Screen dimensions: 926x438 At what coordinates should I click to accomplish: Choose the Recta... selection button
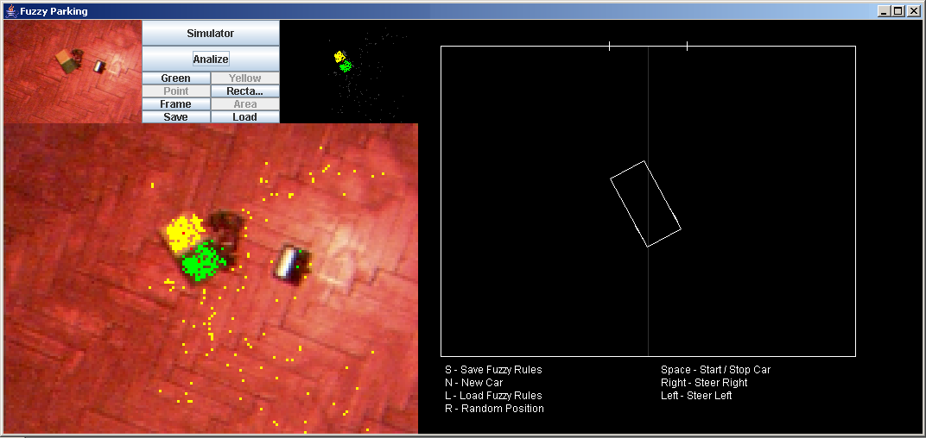pos(244,91)
